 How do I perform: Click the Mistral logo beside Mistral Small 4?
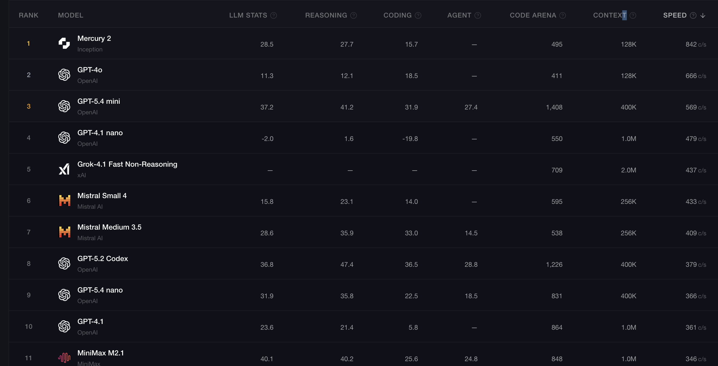point(64,201)
